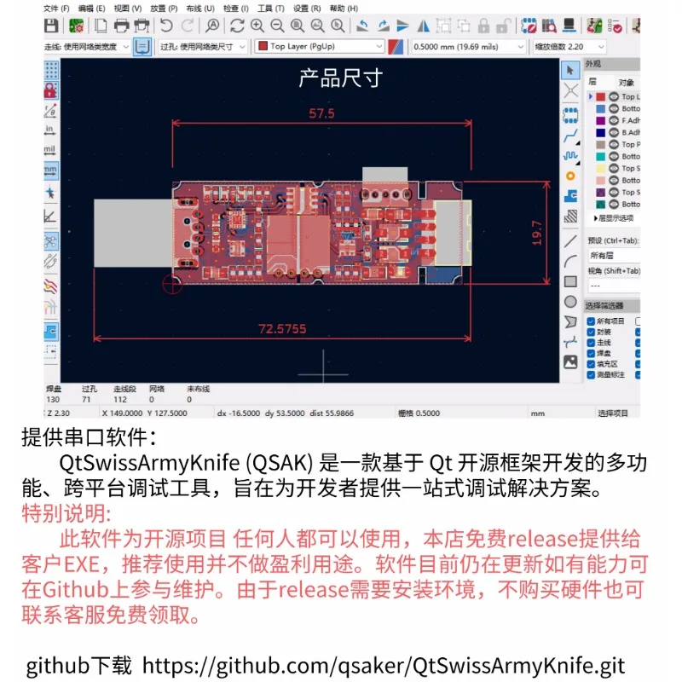Toggle ratsnest display icon
Image resolution: width=682 pixels, height=682 pixels.
coord(51,242)
